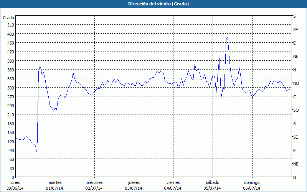Select the sábado day label
The width and height of the screenshot is (307, 192).
[x=212, y=182]
